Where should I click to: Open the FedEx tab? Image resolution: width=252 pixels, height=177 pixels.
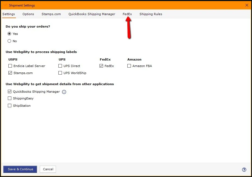(x=127, y=14)
